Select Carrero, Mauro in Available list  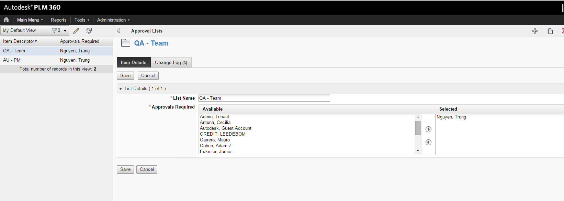(215, 140)
